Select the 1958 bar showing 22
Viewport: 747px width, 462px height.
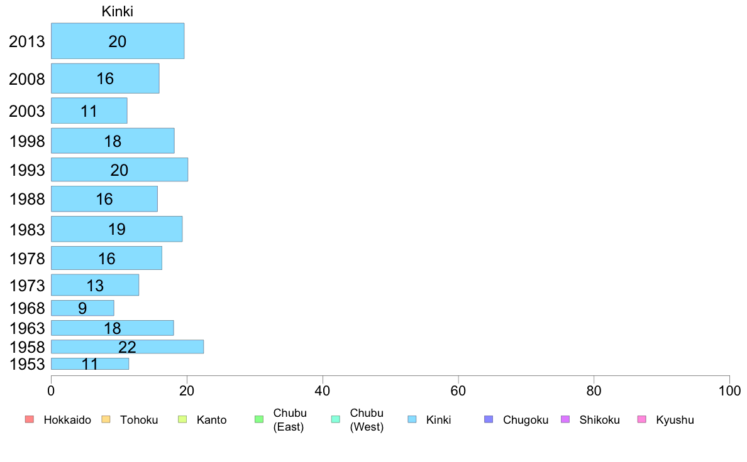click(x=127, y=347)
